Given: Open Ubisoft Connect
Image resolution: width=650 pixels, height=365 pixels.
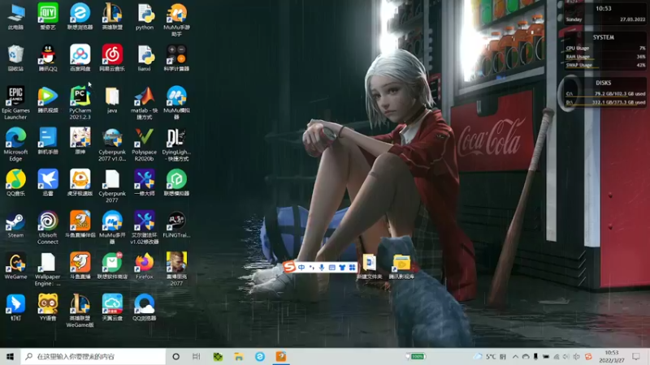Looking at the screenshot, I should click(x=48, y=227).
